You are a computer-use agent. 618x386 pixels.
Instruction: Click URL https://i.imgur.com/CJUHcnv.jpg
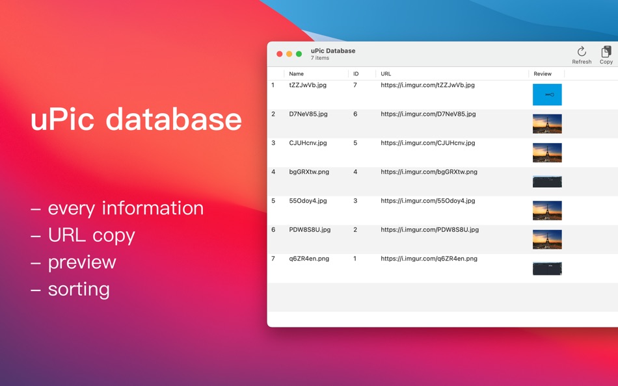point(427,143)
